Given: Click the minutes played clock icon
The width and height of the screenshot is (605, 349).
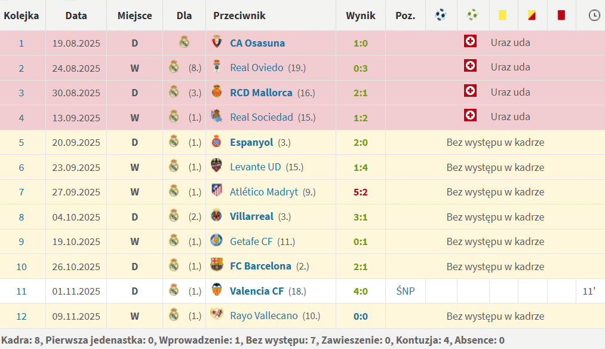Looking at the screenshot, I should [594, 16].
